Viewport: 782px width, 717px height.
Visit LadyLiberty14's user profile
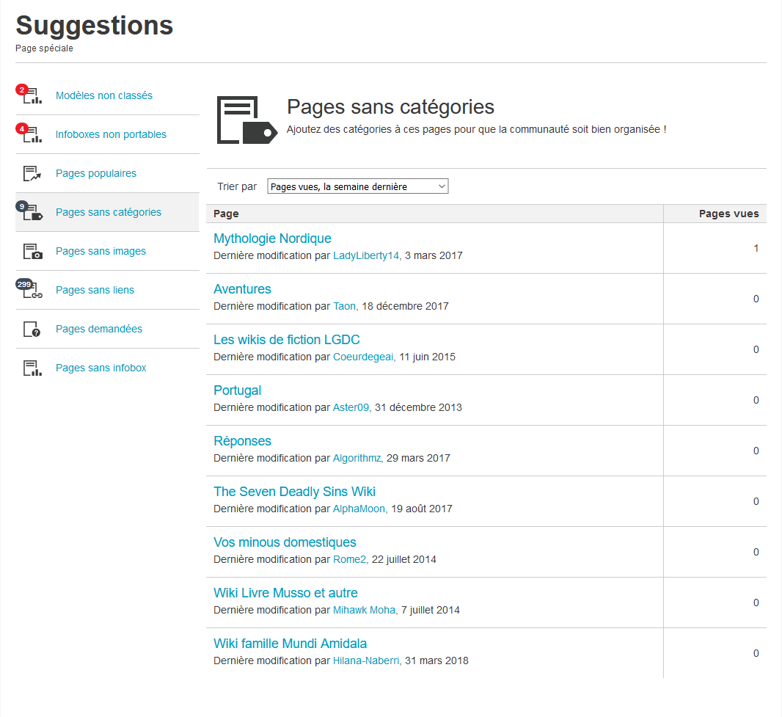pyautogui.click(x=366, y=256)
